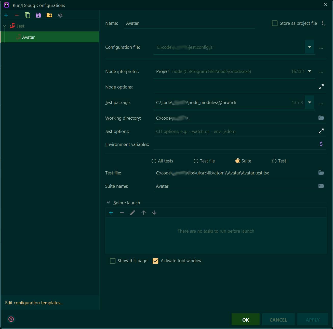Click the Add New Configuration plus icon
333x329 pixels.
click(x=6, y=15)
